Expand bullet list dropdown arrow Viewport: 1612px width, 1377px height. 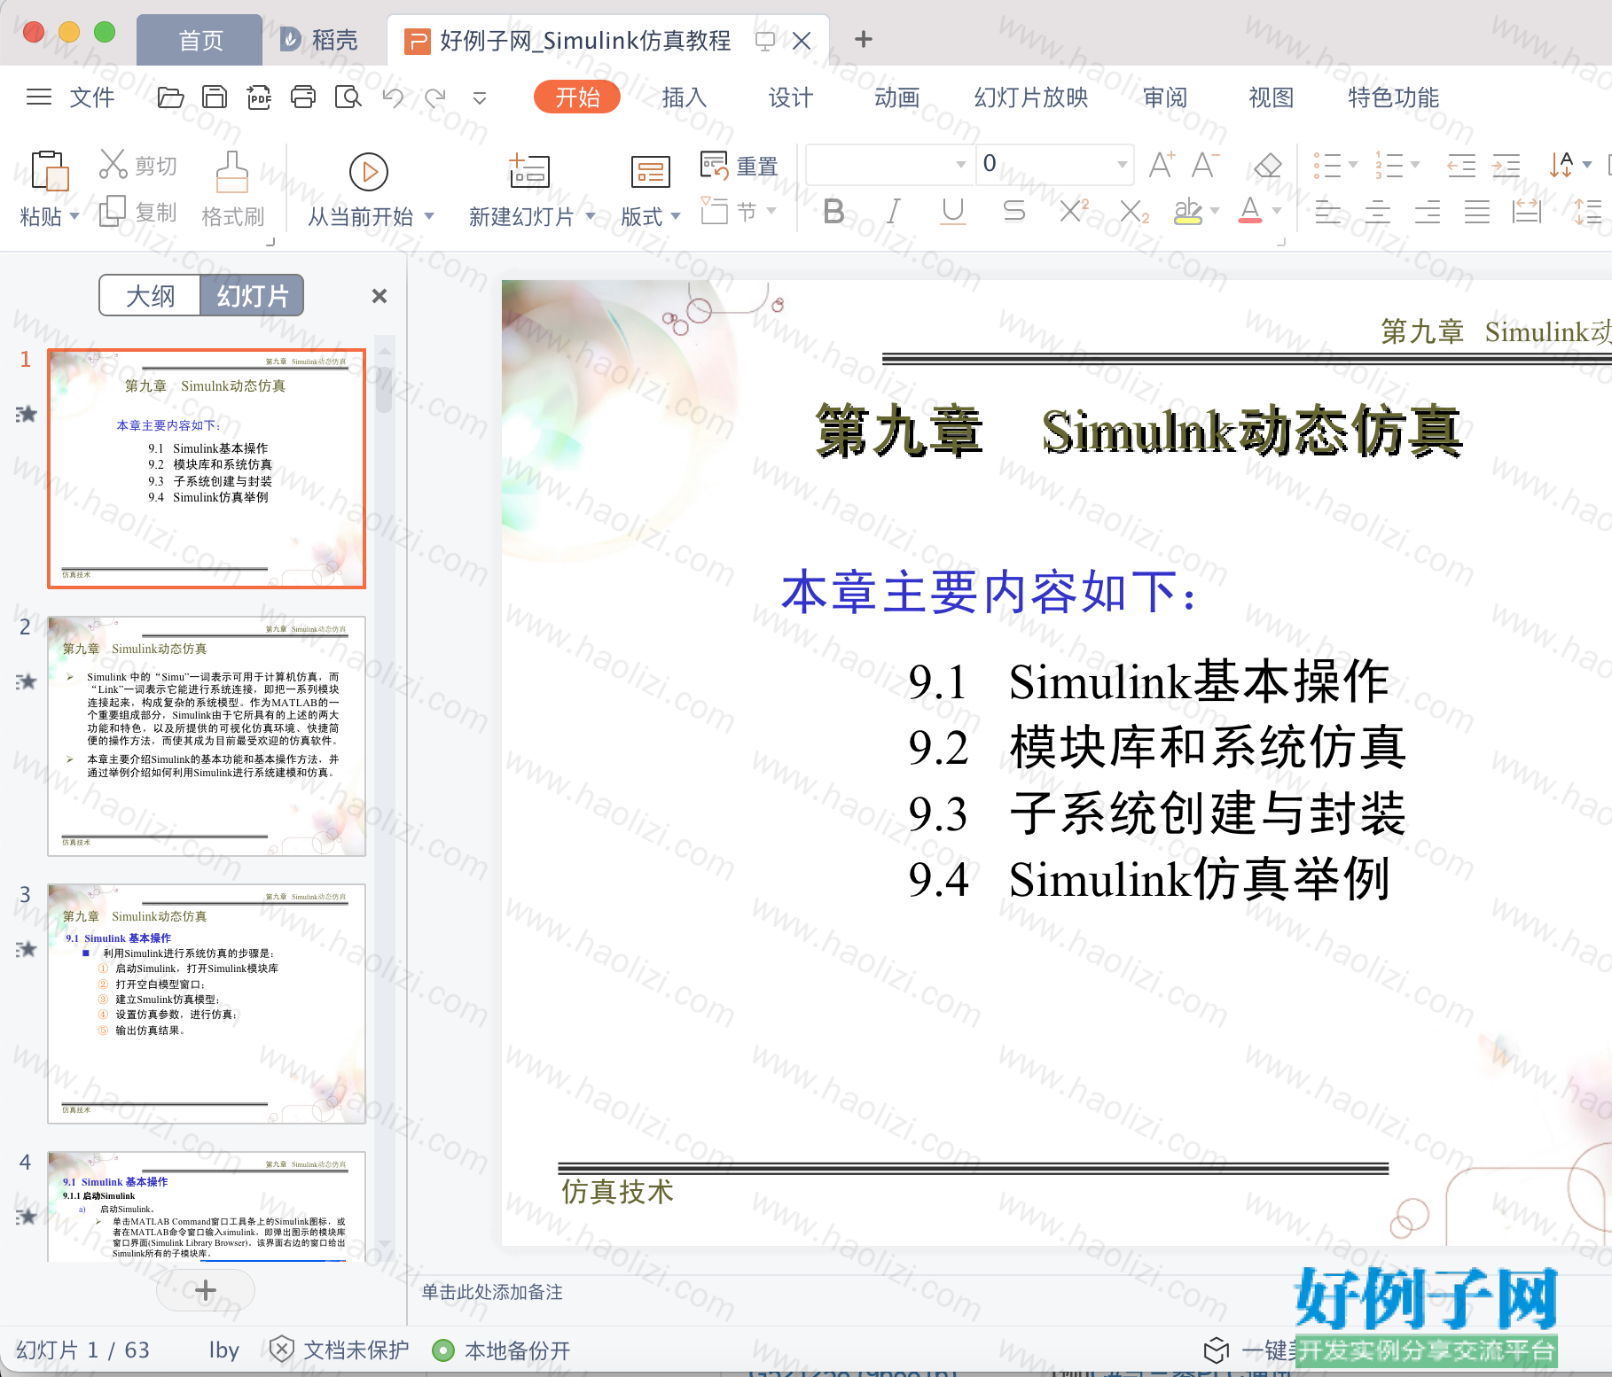1353,165
